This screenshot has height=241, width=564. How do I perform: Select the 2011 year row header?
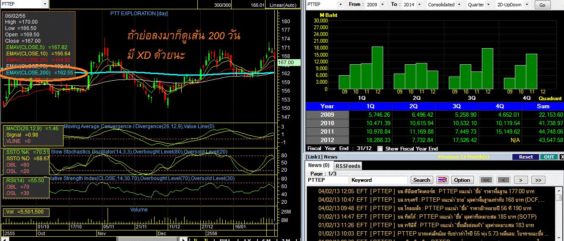coord(327,131)
